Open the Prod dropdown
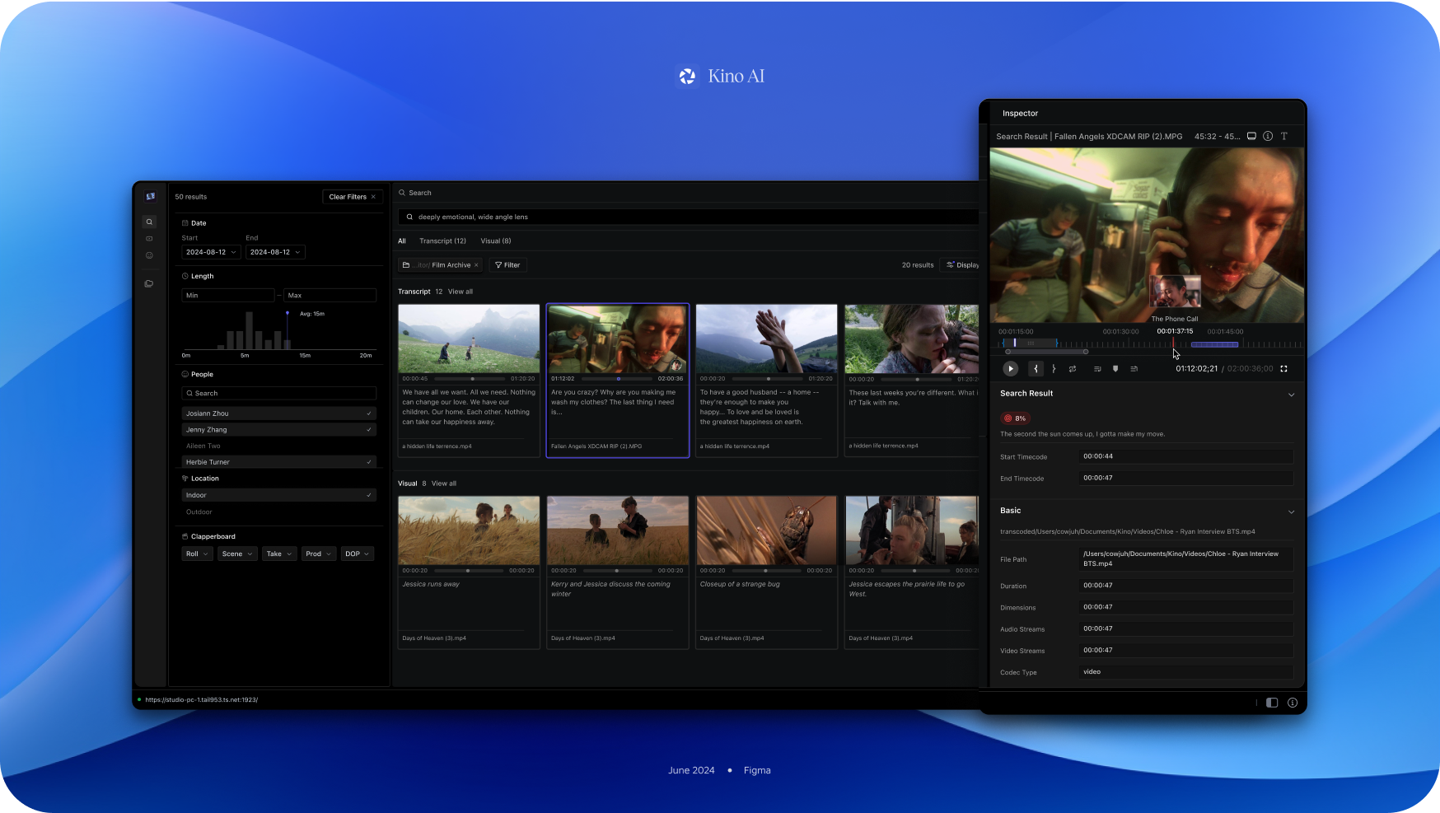The height and width of the screenshot is (813, 1440). pyautogui.click(x=319, y=554)
